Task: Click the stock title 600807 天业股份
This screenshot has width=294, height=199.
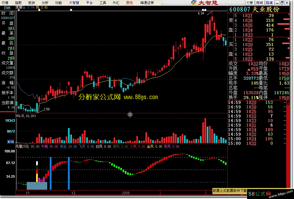Action: coord(255,9)
